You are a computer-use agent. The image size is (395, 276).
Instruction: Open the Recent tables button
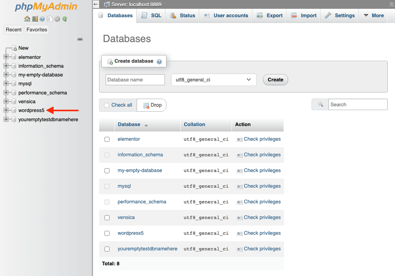tap(14, 30)
